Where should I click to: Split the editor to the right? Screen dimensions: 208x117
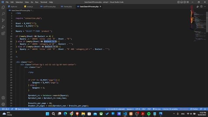click(201, 6)
